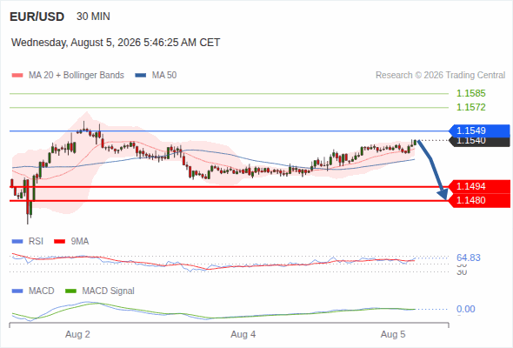Click the MACD blue legend marker
Screen dimensions: 513x348
[17, 291]
